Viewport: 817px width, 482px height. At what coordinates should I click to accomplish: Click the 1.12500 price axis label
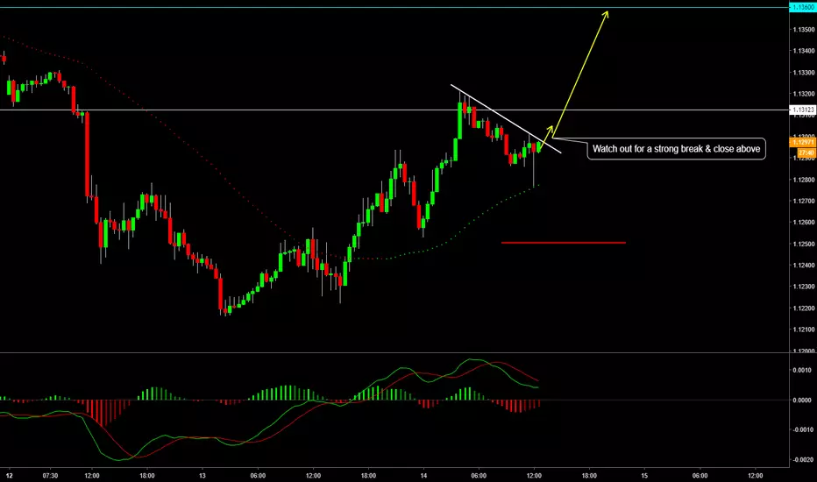click(x=803, y=244)
